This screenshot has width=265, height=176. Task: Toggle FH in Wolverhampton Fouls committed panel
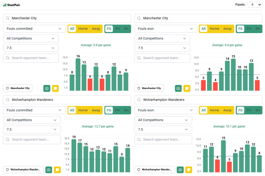point(117,110)
